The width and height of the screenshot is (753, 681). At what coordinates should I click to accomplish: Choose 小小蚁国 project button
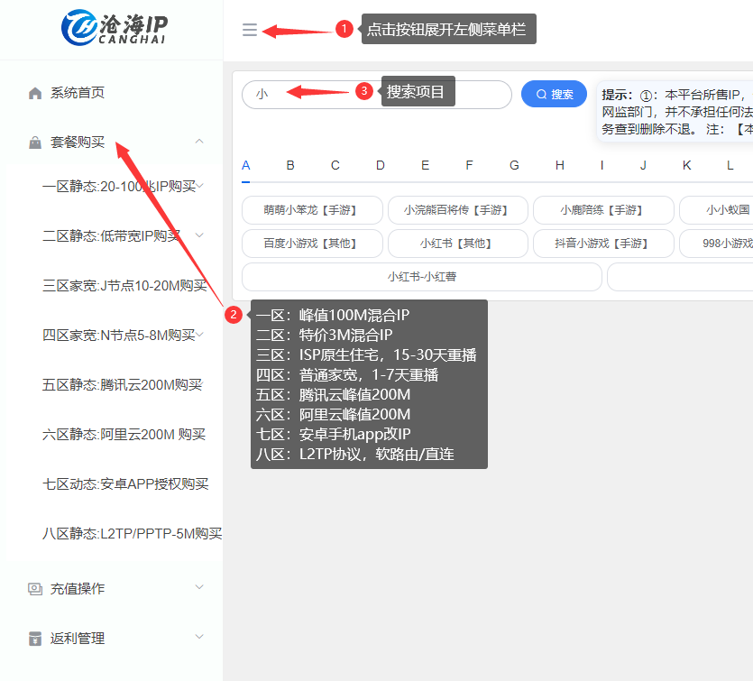(716, 210)
